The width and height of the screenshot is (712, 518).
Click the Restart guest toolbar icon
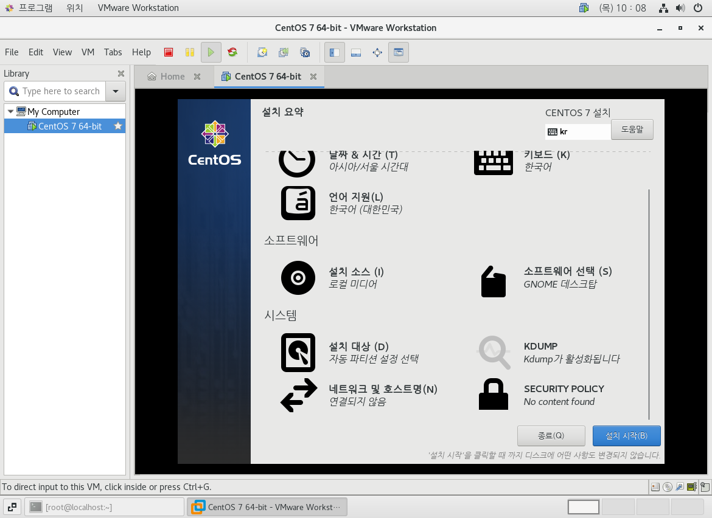[232, 52]
